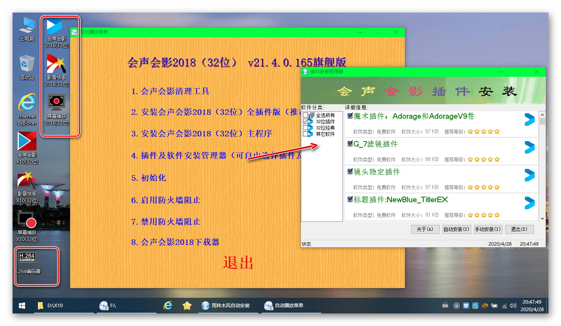Choose menu item 1. 会声会影清理工具
This screenshot has width=561, height=326.
(170, 91)
